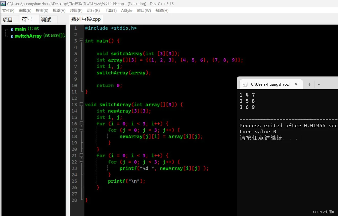Click the void switchArray(int array[][3]) { definition

(134, 105)
